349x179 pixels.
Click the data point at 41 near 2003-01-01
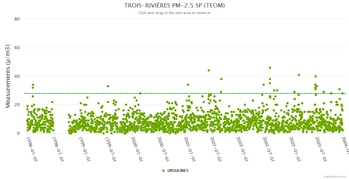(299, 75)
